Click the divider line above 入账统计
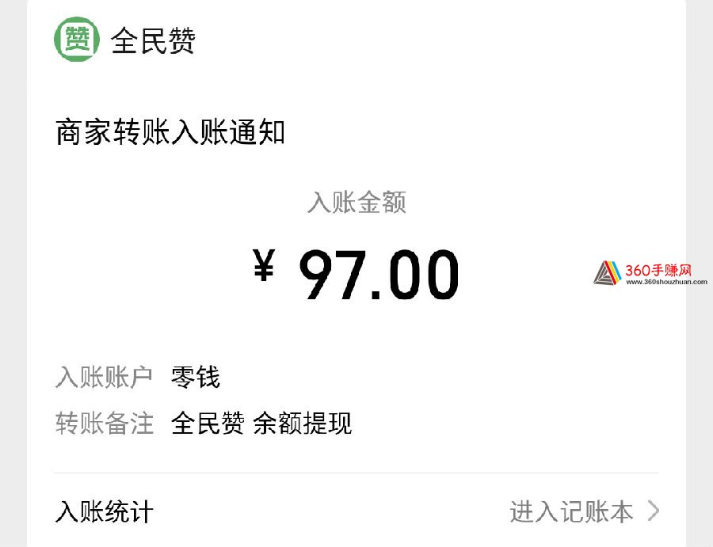This screenshot has height=547, width=713. [356, 473]
